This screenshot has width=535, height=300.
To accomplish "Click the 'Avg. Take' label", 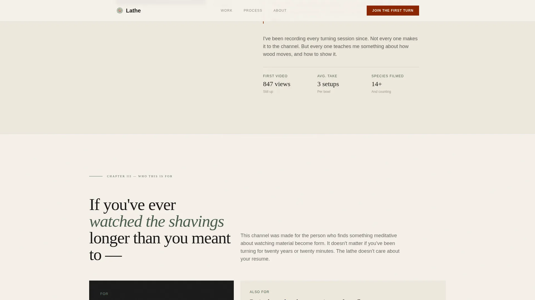I will pyautogui.click(x=327, y=76).
